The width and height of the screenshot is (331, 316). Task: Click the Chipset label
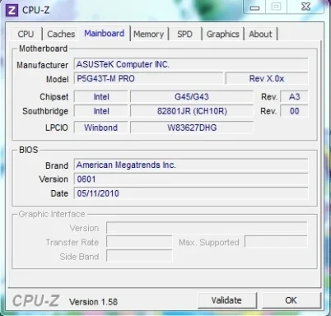coord(54,97)
